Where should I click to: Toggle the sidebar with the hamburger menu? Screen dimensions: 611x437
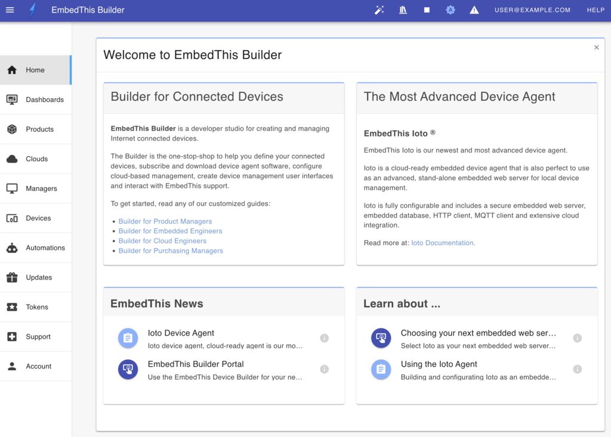[10, 10]
